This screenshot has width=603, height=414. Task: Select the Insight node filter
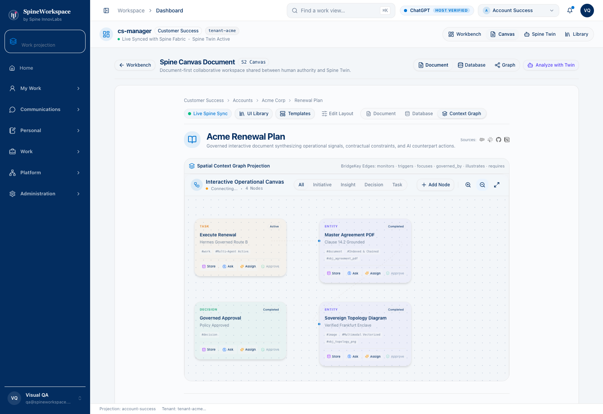point(348,185)
